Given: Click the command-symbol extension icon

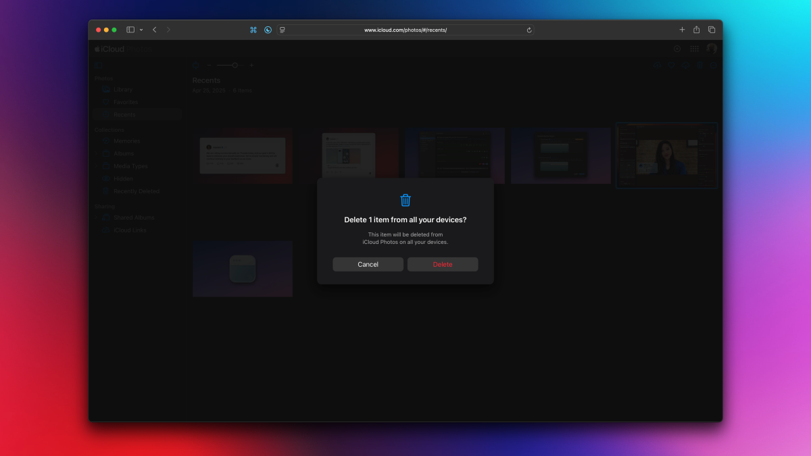Looking at the screenshot, I should click(253, 30).
